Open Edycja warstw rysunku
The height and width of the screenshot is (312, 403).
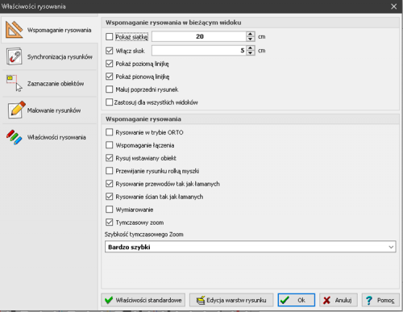(231, 300)
